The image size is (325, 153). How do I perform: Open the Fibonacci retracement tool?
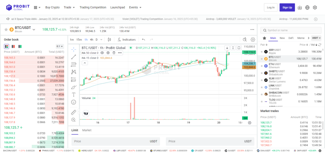(74, 64)
